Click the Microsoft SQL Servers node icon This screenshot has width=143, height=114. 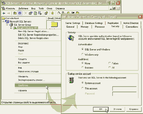(7, 22)
